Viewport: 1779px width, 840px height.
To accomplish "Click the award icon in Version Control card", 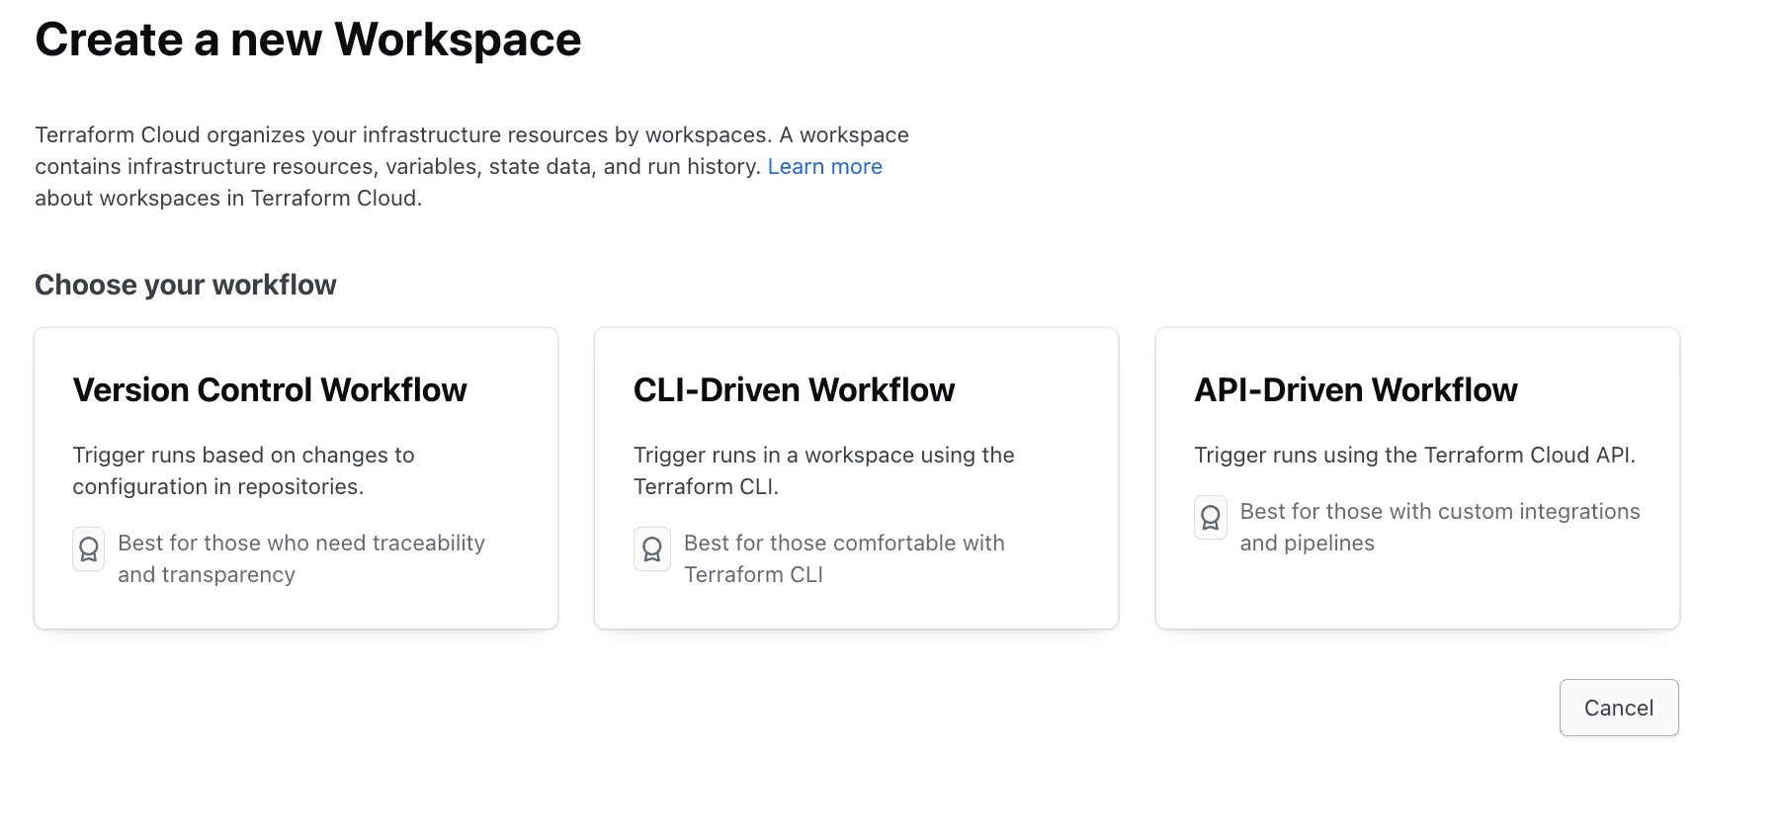I will pos(89,548).
